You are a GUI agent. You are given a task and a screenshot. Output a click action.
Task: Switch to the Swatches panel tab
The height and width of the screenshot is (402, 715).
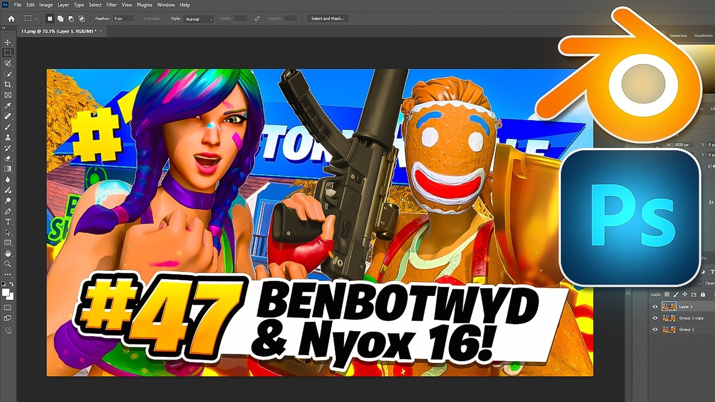678,35
